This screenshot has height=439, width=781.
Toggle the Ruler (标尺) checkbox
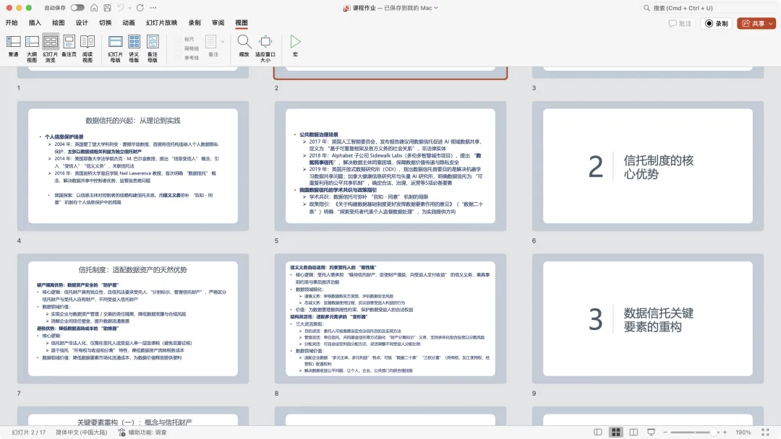tap(178, 39)
